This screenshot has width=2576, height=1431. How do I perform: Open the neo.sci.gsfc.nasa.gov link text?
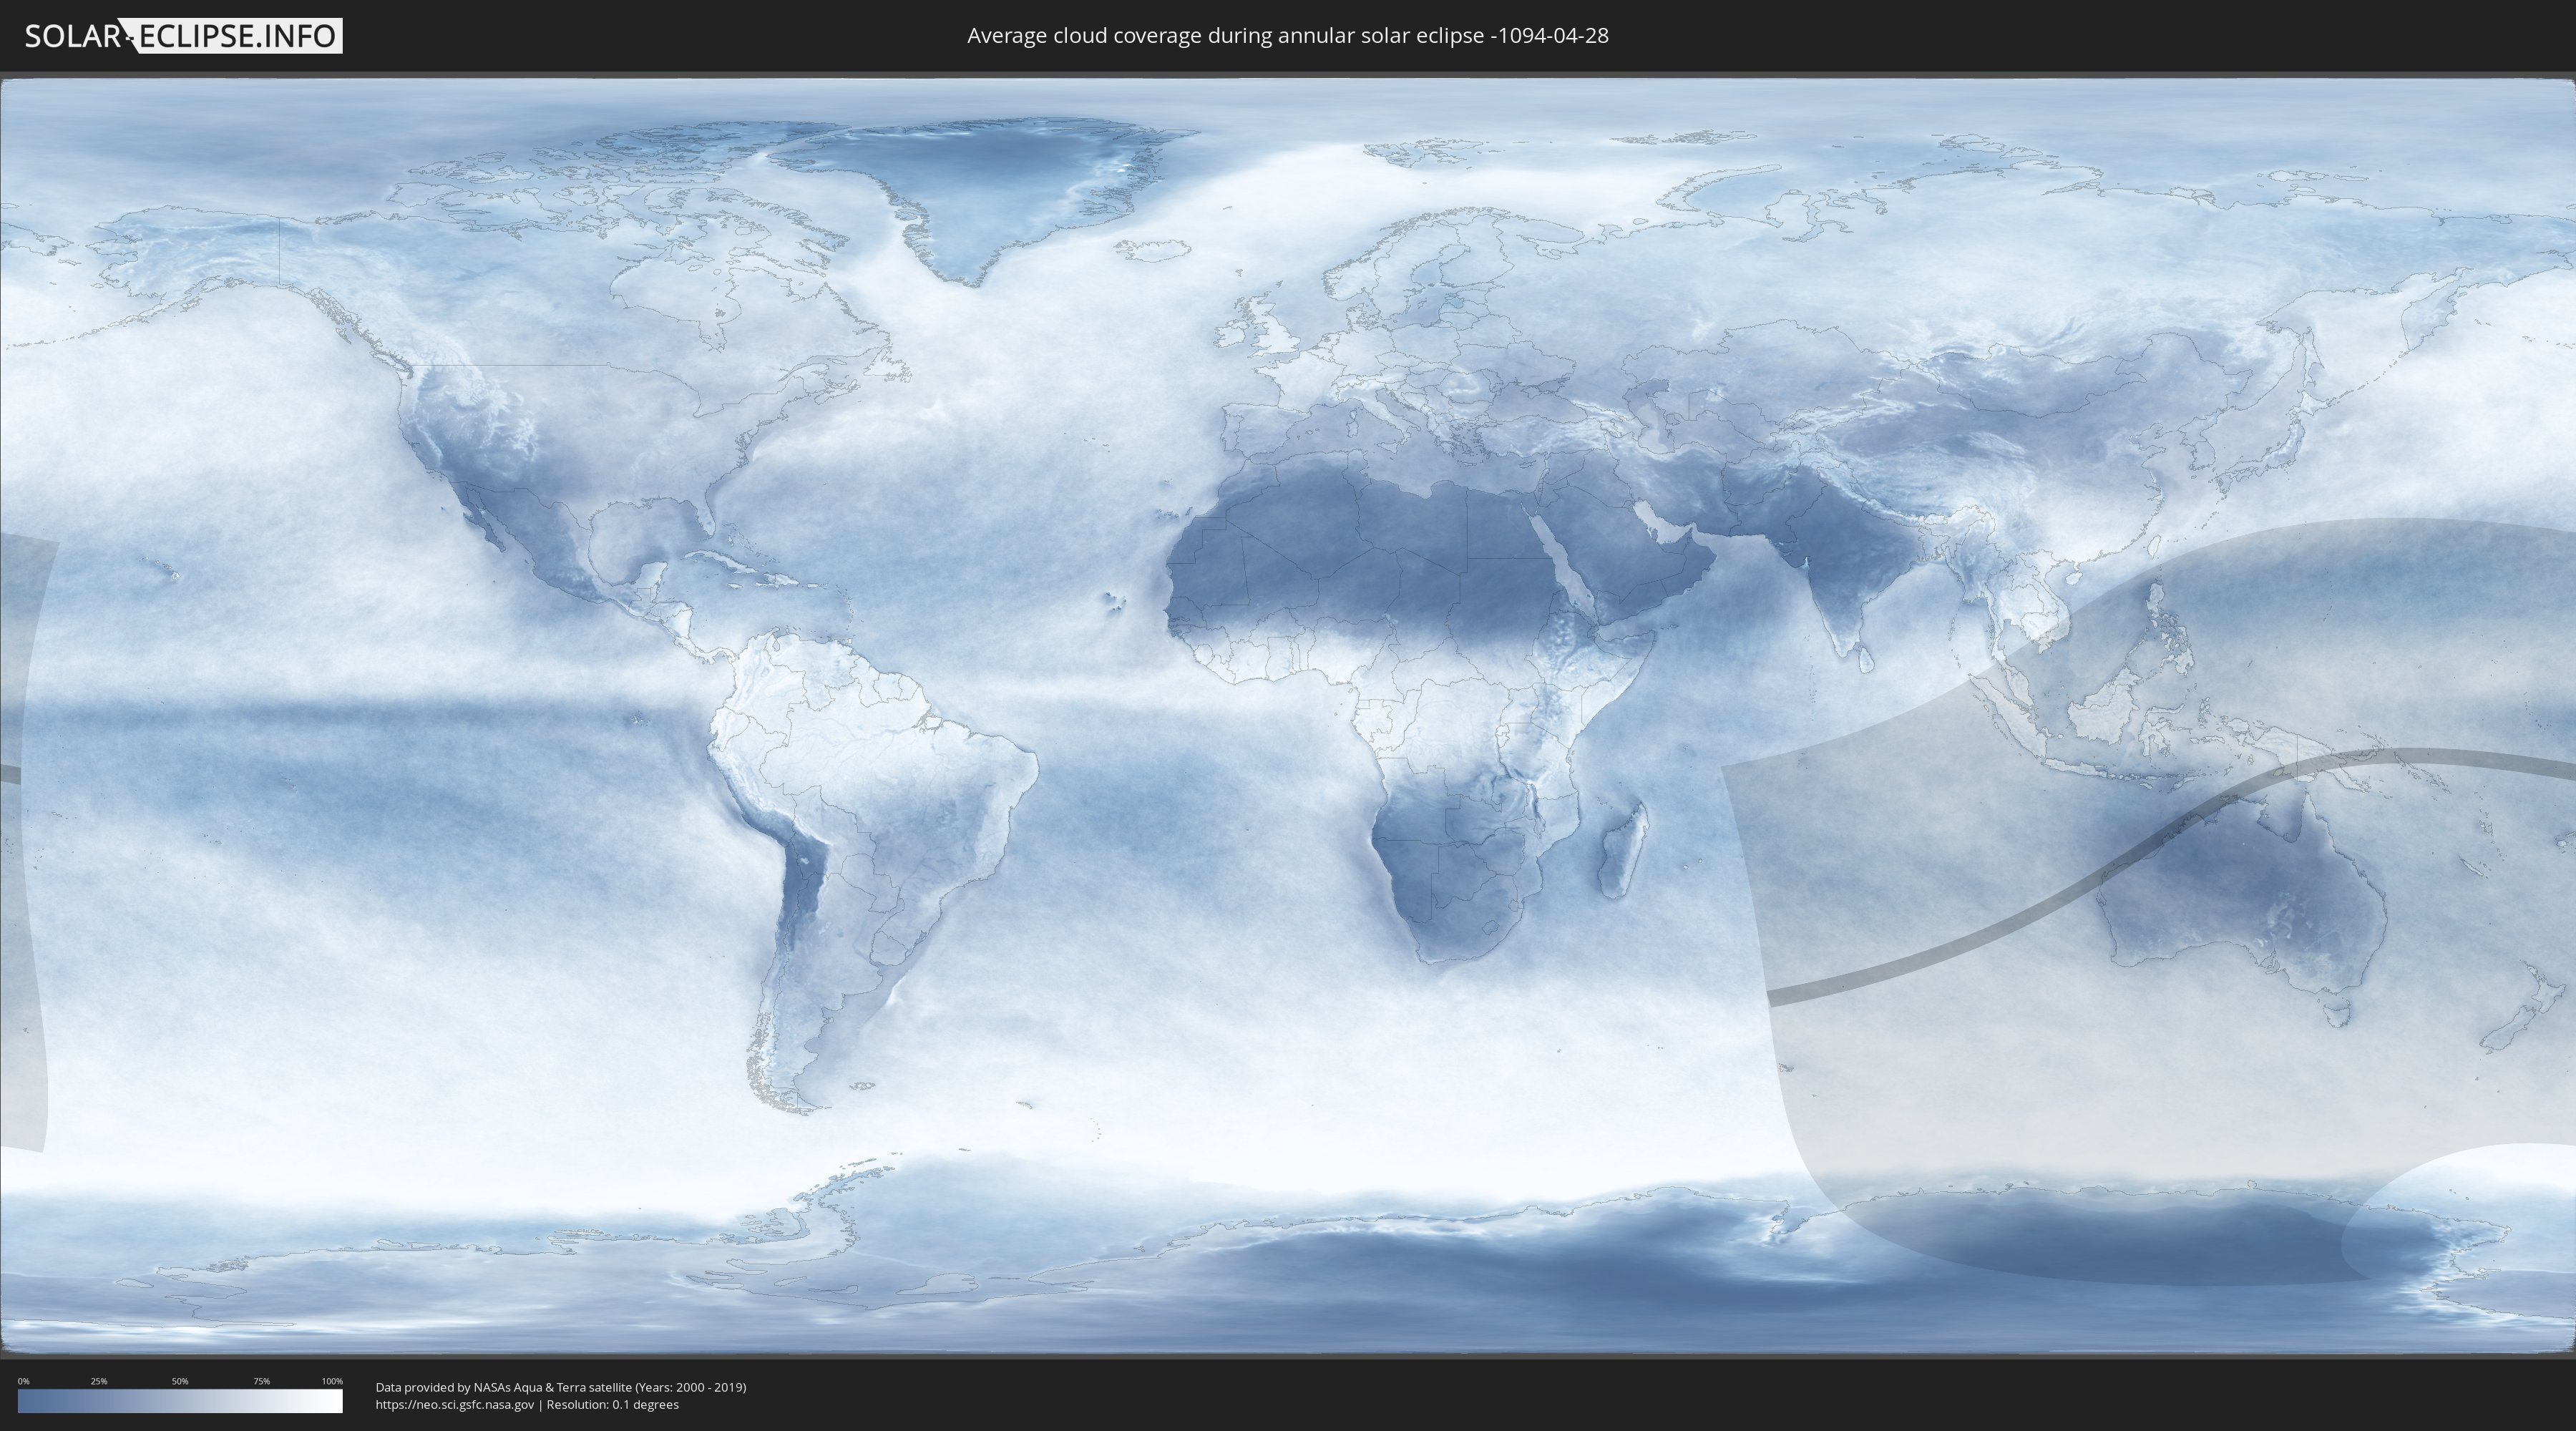click(x=454, y=1404)
